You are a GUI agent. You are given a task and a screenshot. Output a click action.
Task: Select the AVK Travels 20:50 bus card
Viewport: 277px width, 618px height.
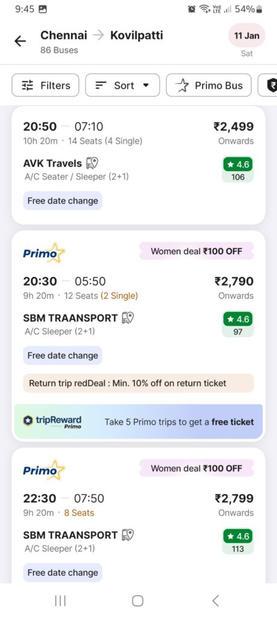[138, 165]
